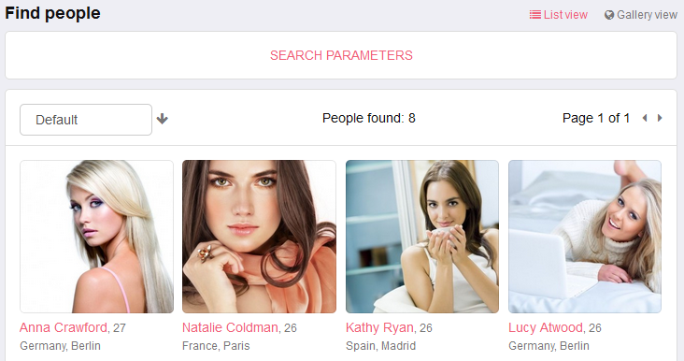Click the Kathy Ryan name link
The height and width of the screenshot is (361, 684).
tap(379, 327)
